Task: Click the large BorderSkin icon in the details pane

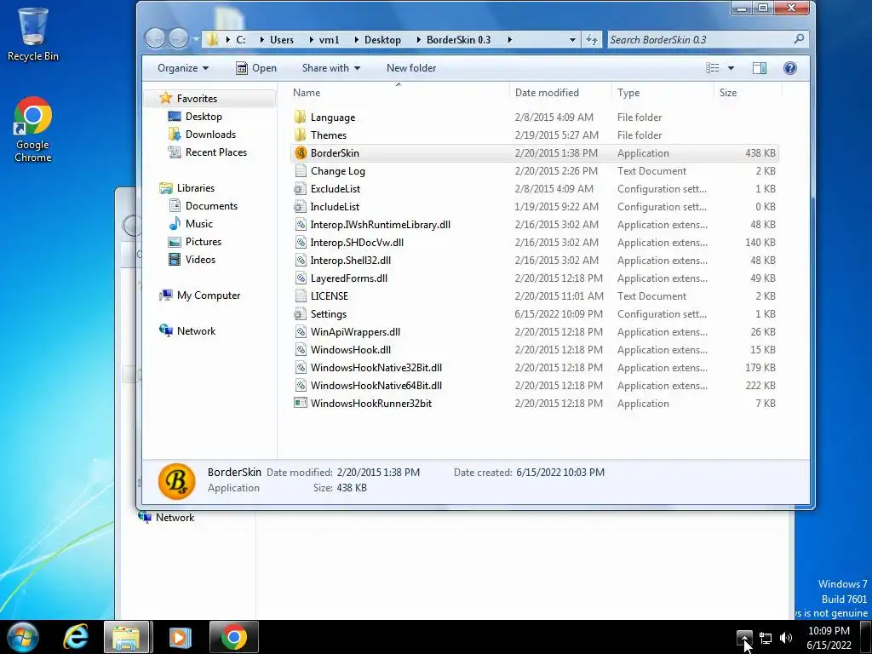Action: pyautogui.click(x=177, y=481)
